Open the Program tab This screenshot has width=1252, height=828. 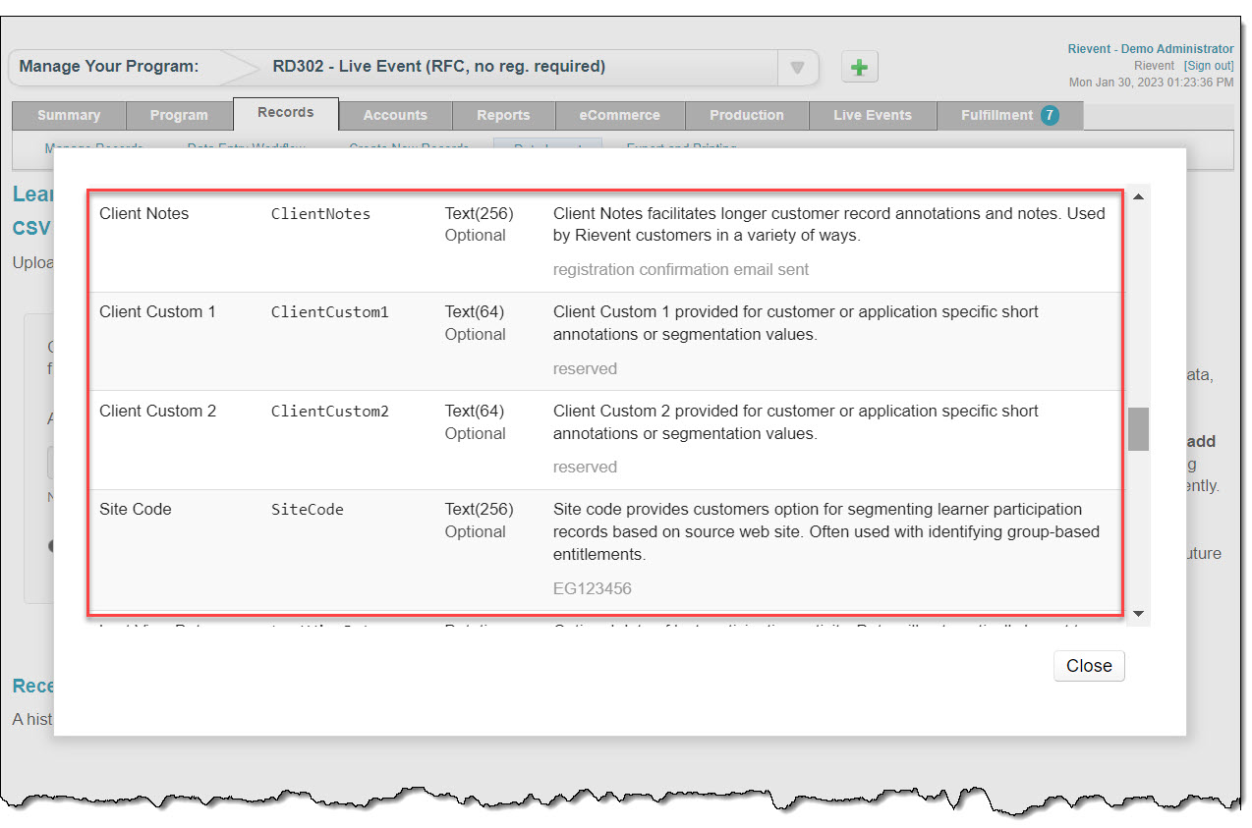(x=179, y=115)
